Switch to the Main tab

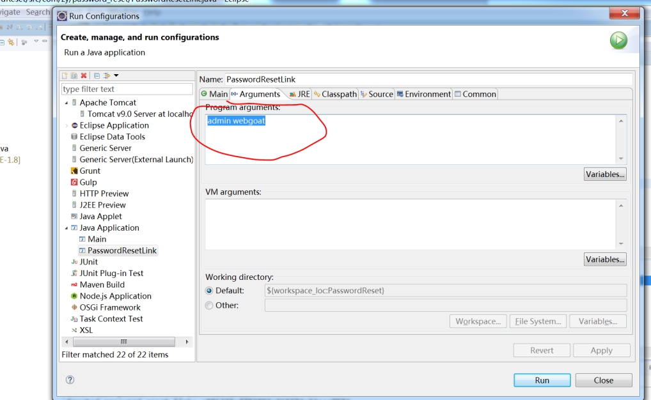(214, 94)
